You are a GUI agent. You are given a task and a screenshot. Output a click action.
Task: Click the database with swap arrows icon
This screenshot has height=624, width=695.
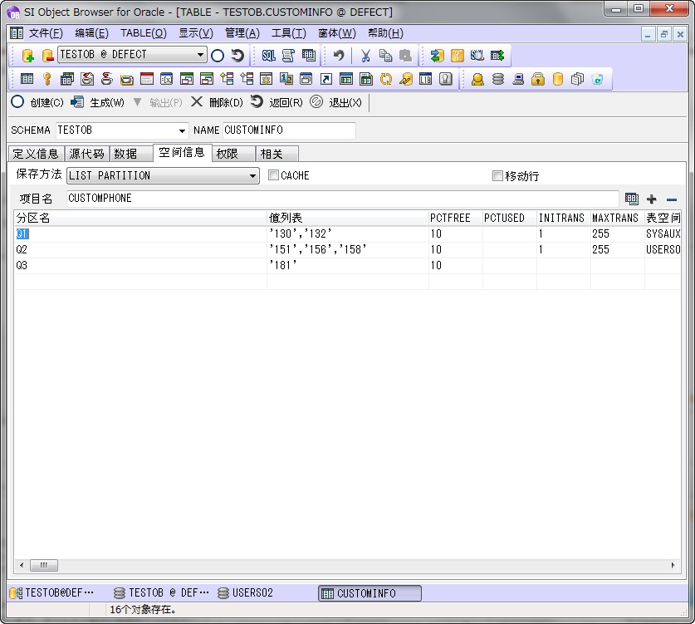[x=438, y=56]
